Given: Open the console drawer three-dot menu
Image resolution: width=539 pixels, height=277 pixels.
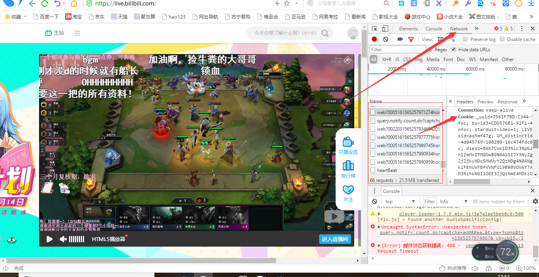Looking at the screenshot, I should [375, 191].
